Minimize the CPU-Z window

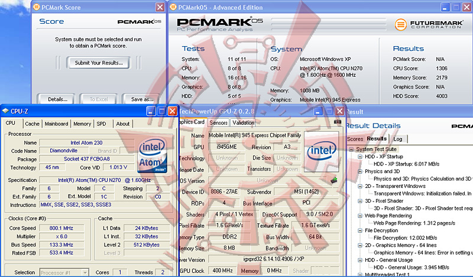click(151, 111)
